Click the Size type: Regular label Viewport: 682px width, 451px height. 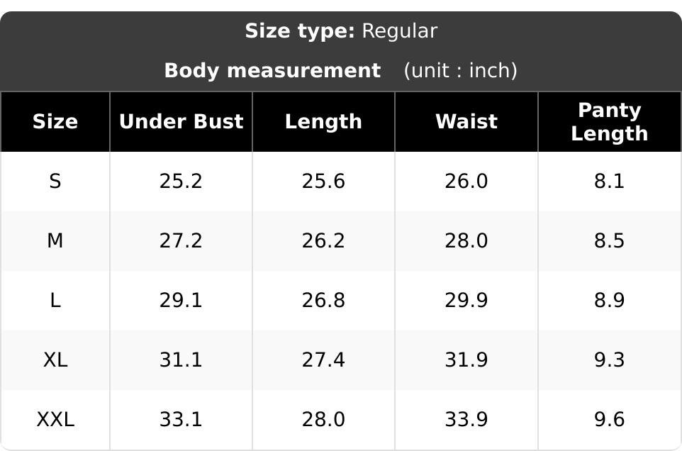pos(341,31)
